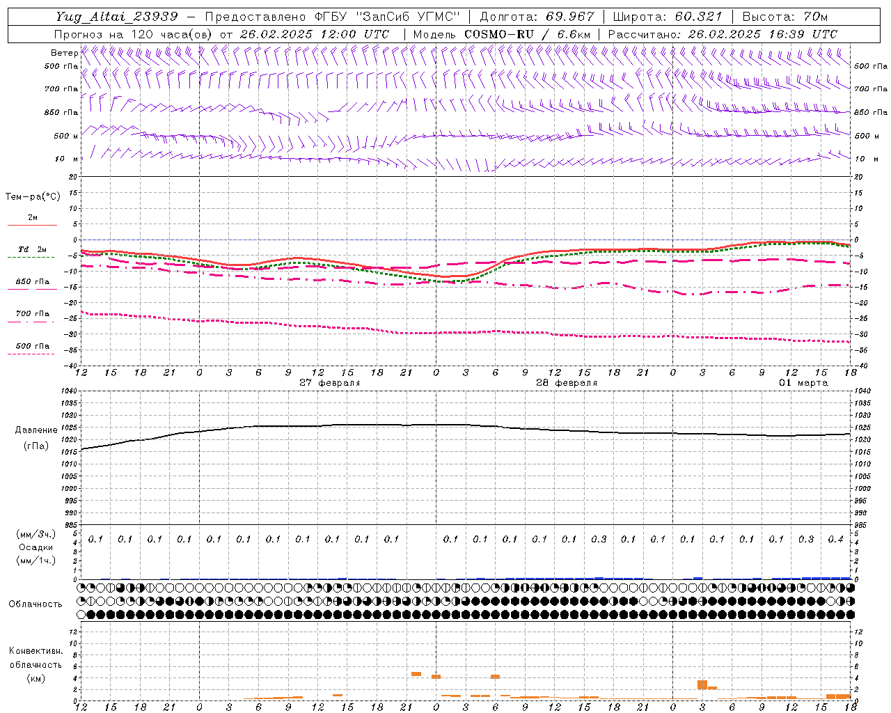Click the 850 гПа temperature legend entry
The height and width of the screenshot is (713, 891).
point(33,282)
